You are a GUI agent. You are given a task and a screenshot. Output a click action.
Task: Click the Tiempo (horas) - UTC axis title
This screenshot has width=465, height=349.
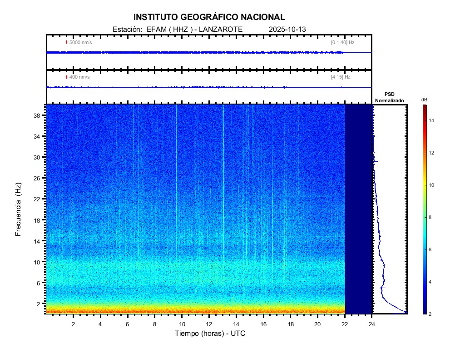pos(210,334)
